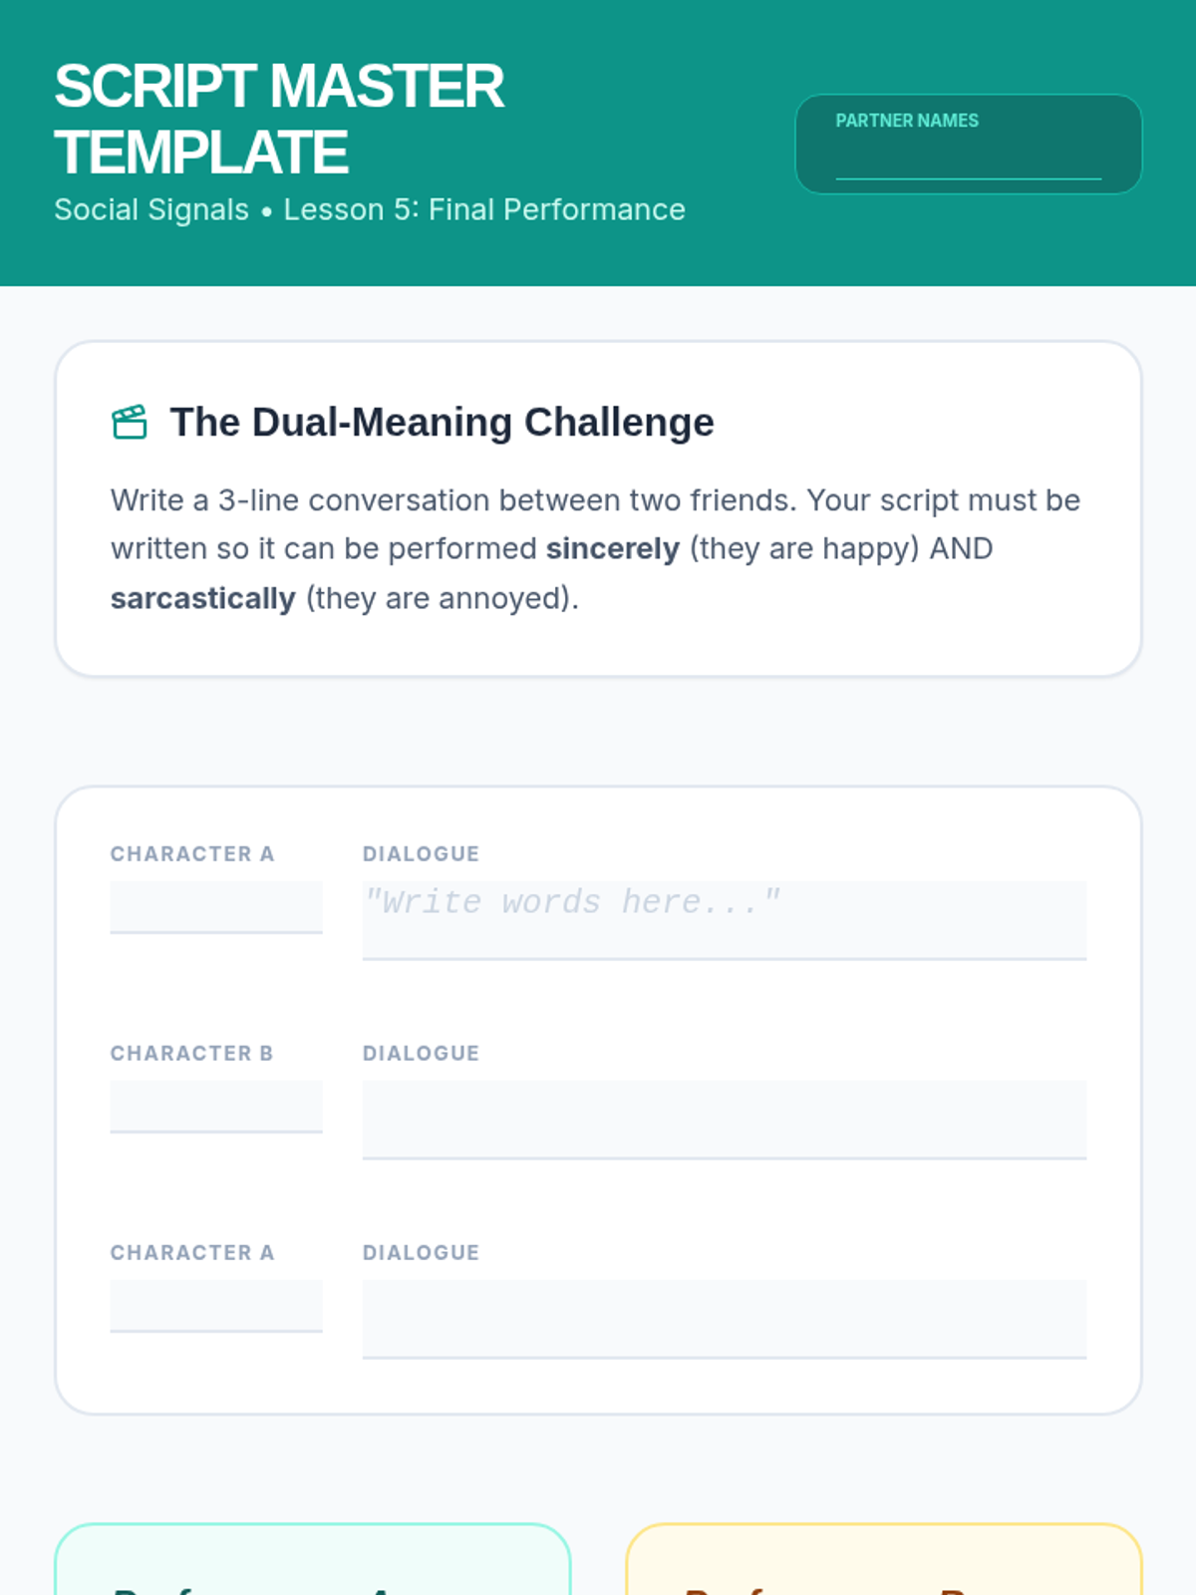Type in the "Write words here..." dialogue box
This screenshot has width=1196, height=1595.
(x=724, y=918)
